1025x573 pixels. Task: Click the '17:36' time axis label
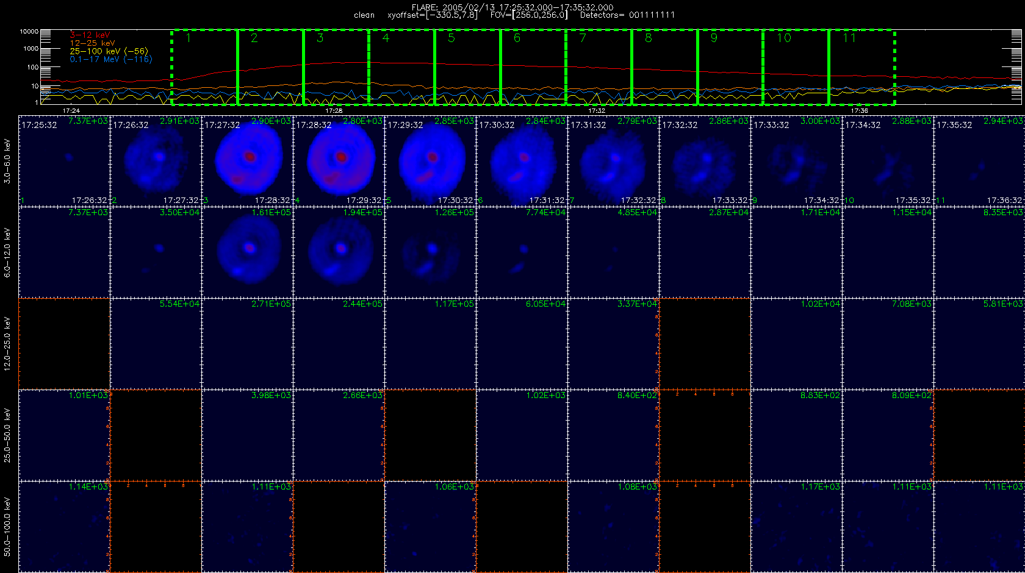tap(859, 110)
